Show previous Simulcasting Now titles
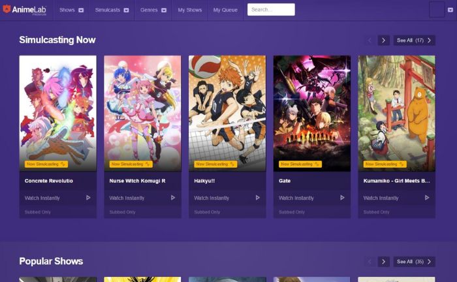 (370, 40)
